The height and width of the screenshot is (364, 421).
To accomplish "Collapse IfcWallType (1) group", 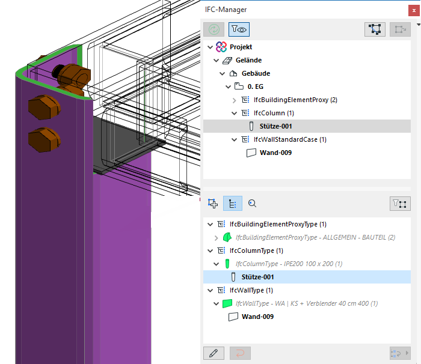I will click(210, 290).
